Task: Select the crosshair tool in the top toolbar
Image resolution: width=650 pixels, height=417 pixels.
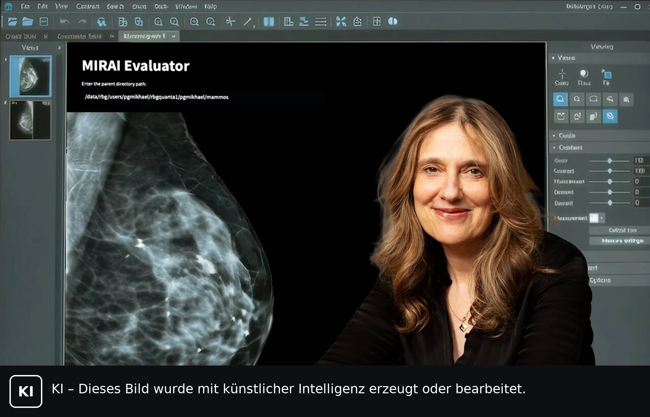Action: 230,22
